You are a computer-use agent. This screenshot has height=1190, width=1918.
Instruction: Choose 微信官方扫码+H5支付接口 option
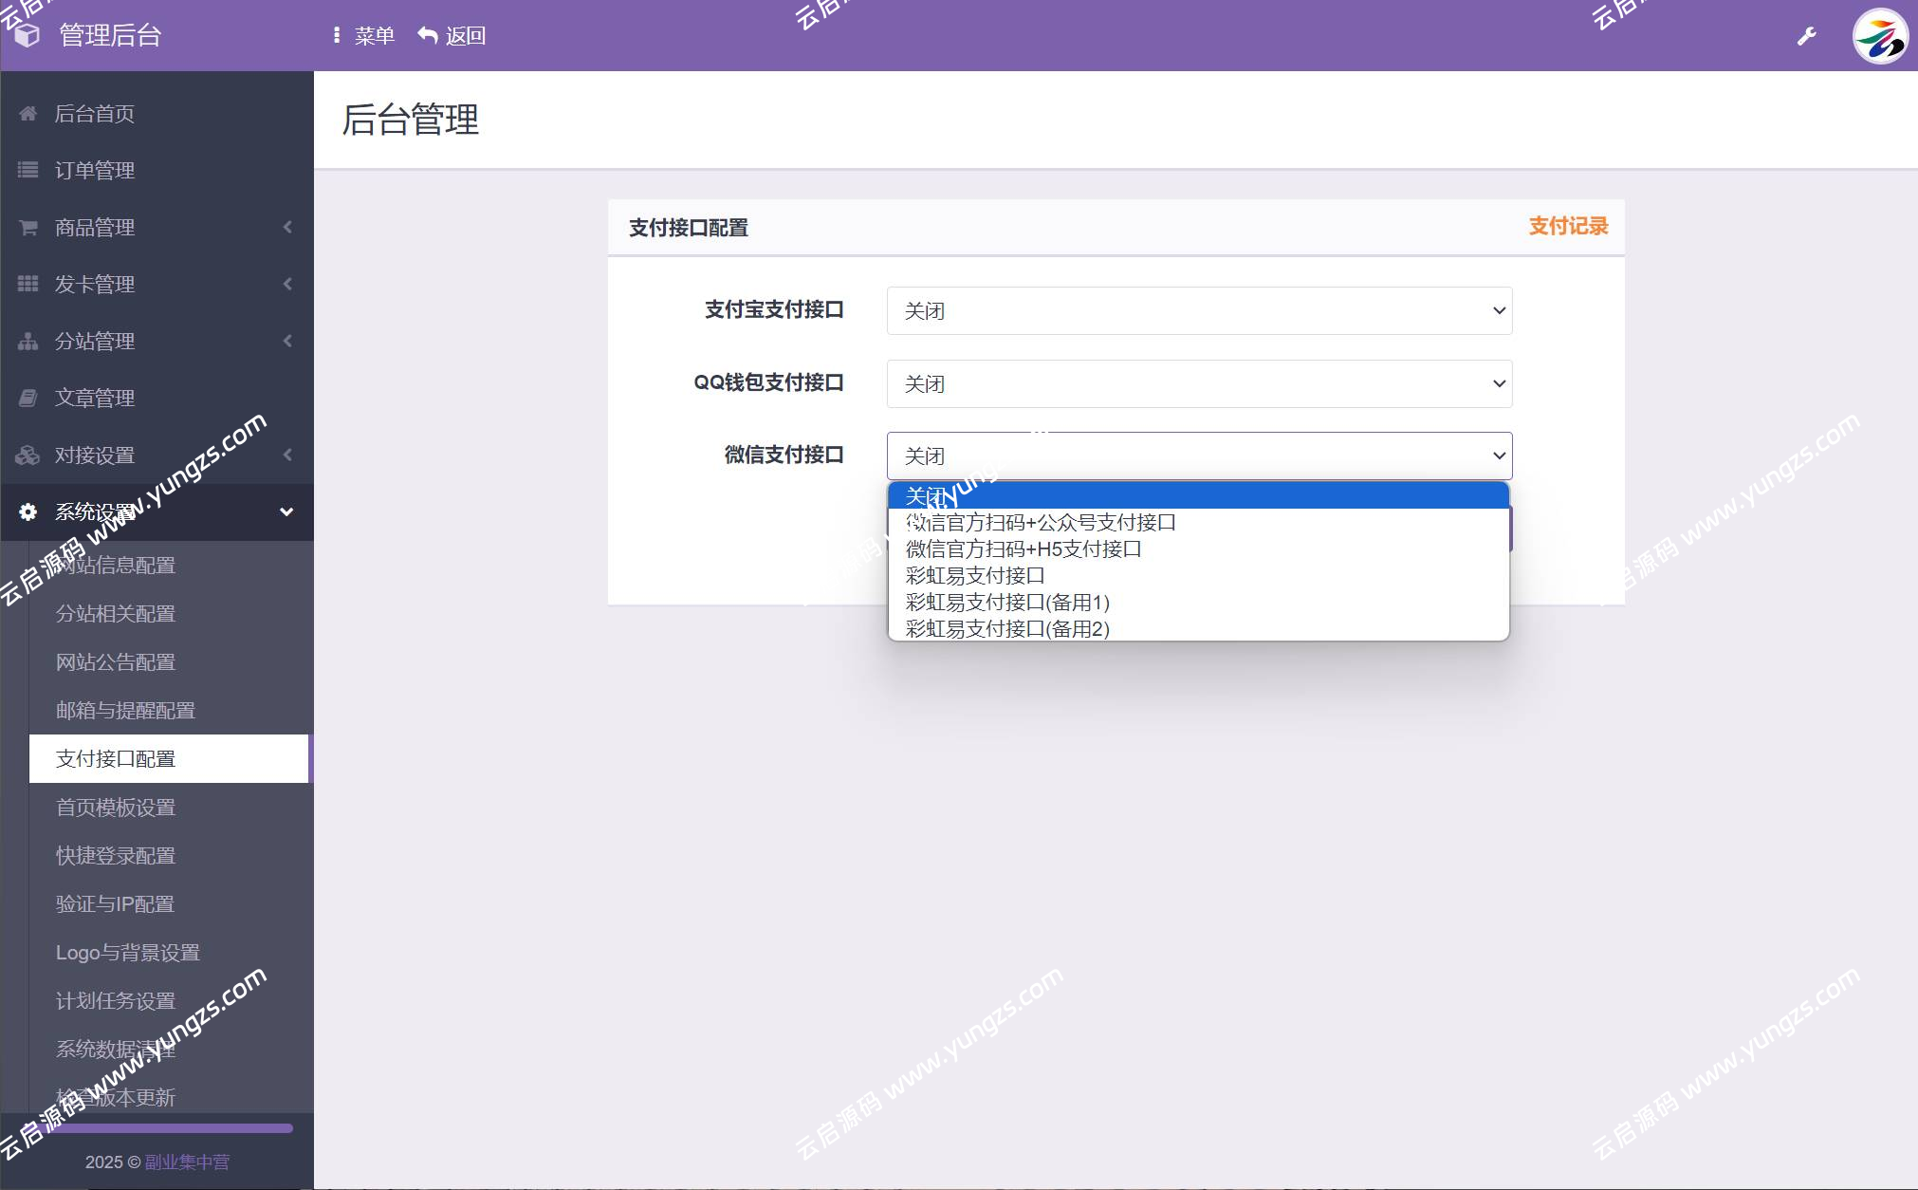[1021, 549]
